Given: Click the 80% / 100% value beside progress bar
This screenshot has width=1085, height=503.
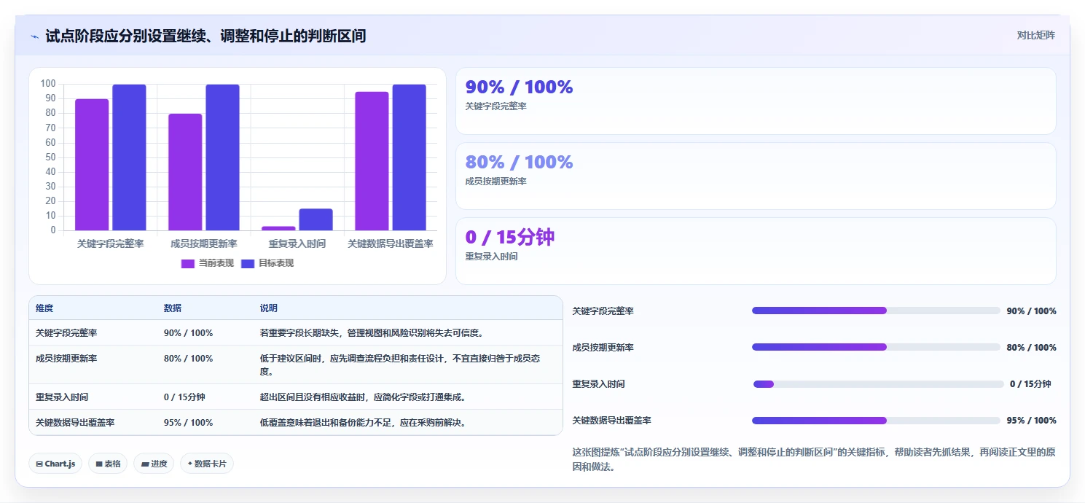Looking at the screenshot, I should tap(1031, 348).
